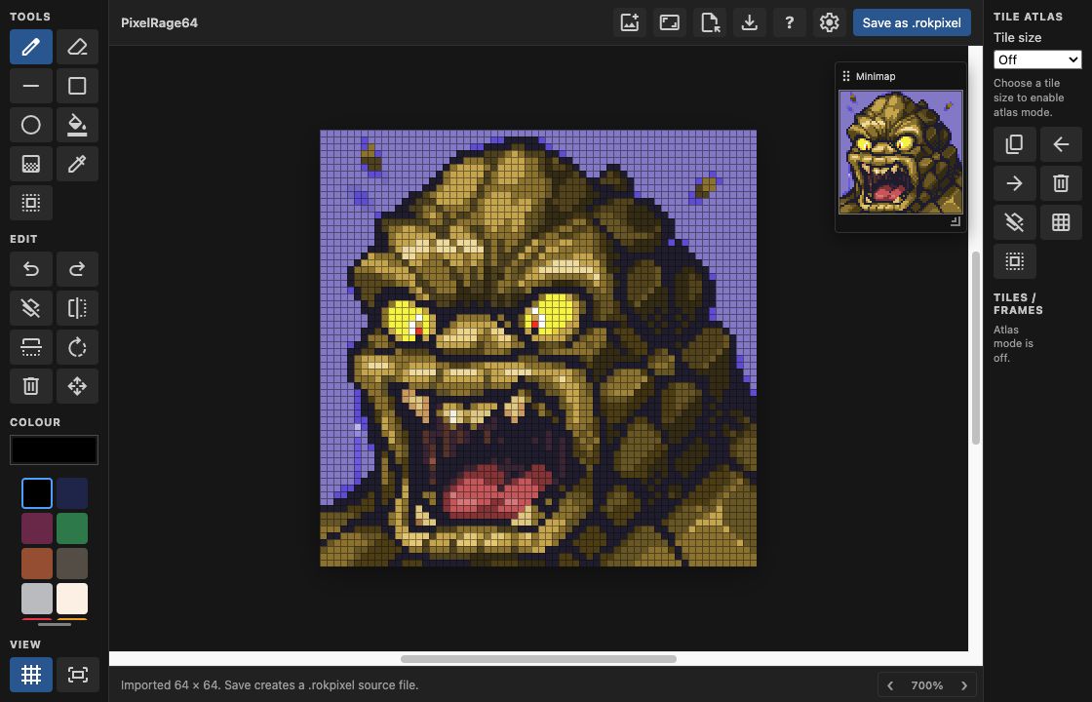Click the vertical canvas scrollbar
Viewport: 1092px width, 702px height.
[x=976, y=347]
